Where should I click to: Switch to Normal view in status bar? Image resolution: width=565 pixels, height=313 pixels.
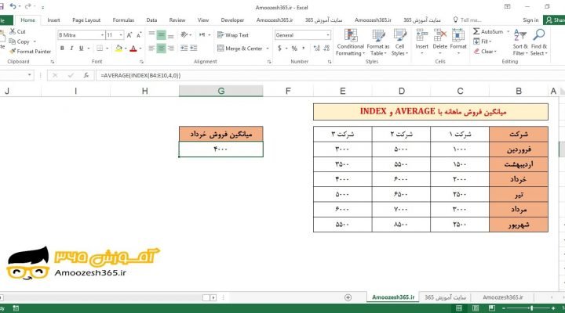click(459, 308)
